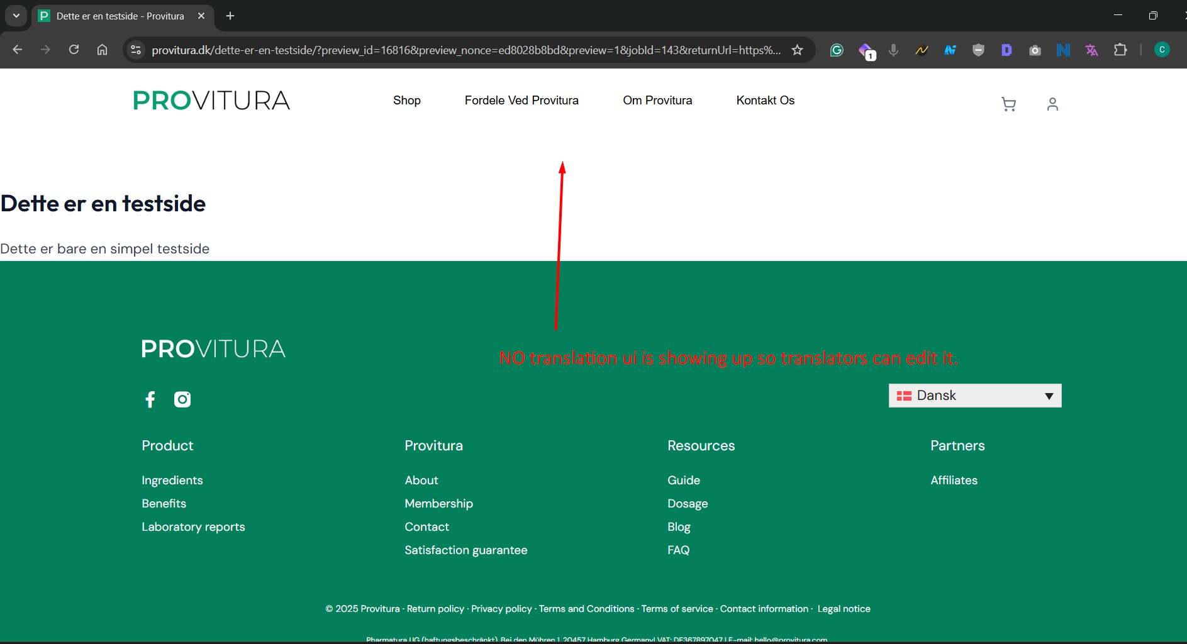Open the Dosage resource link
The image size is (1187, 644).
688,504
